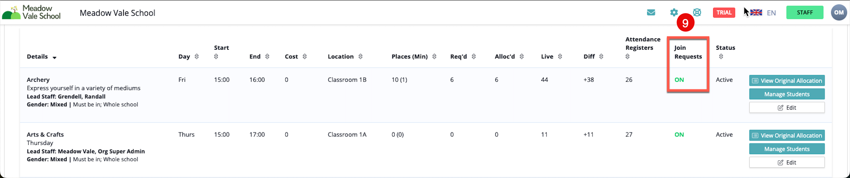Open the messages envelope icon
Image resolution: width=850 pixels, height=178 pixels.
point(651,12)
